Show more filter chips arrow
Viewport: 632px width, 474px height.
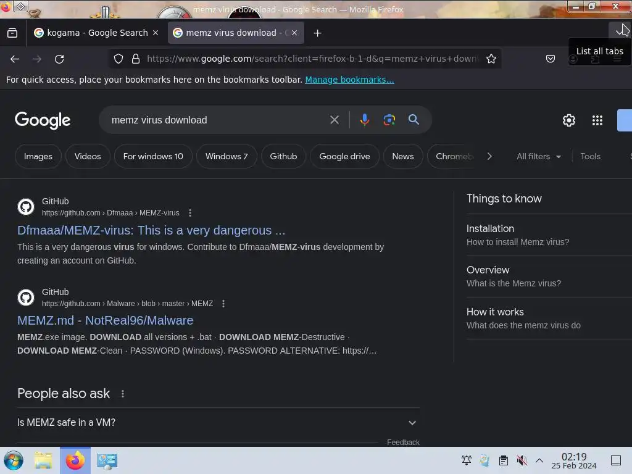coord(489,156)
